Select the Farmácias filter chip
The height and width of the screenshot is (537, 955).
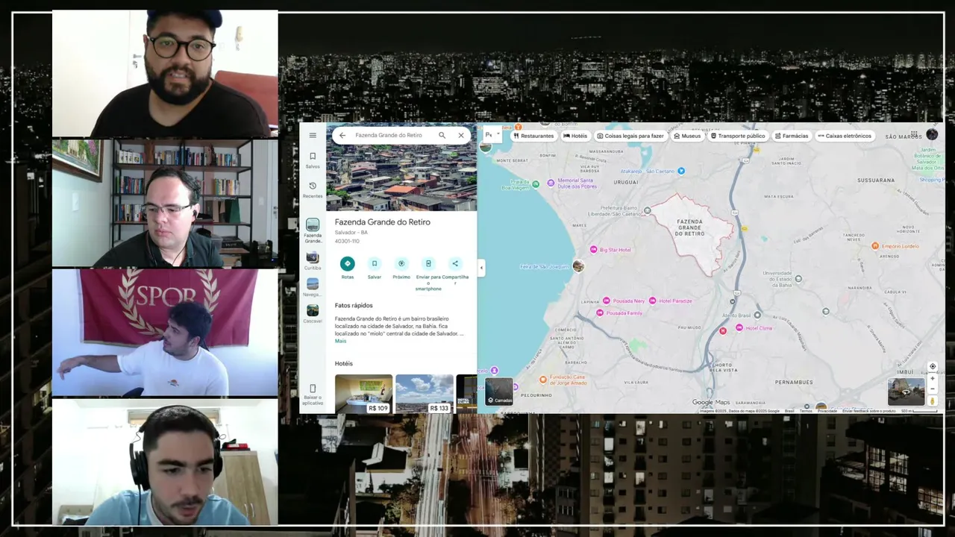click(792, 136)
